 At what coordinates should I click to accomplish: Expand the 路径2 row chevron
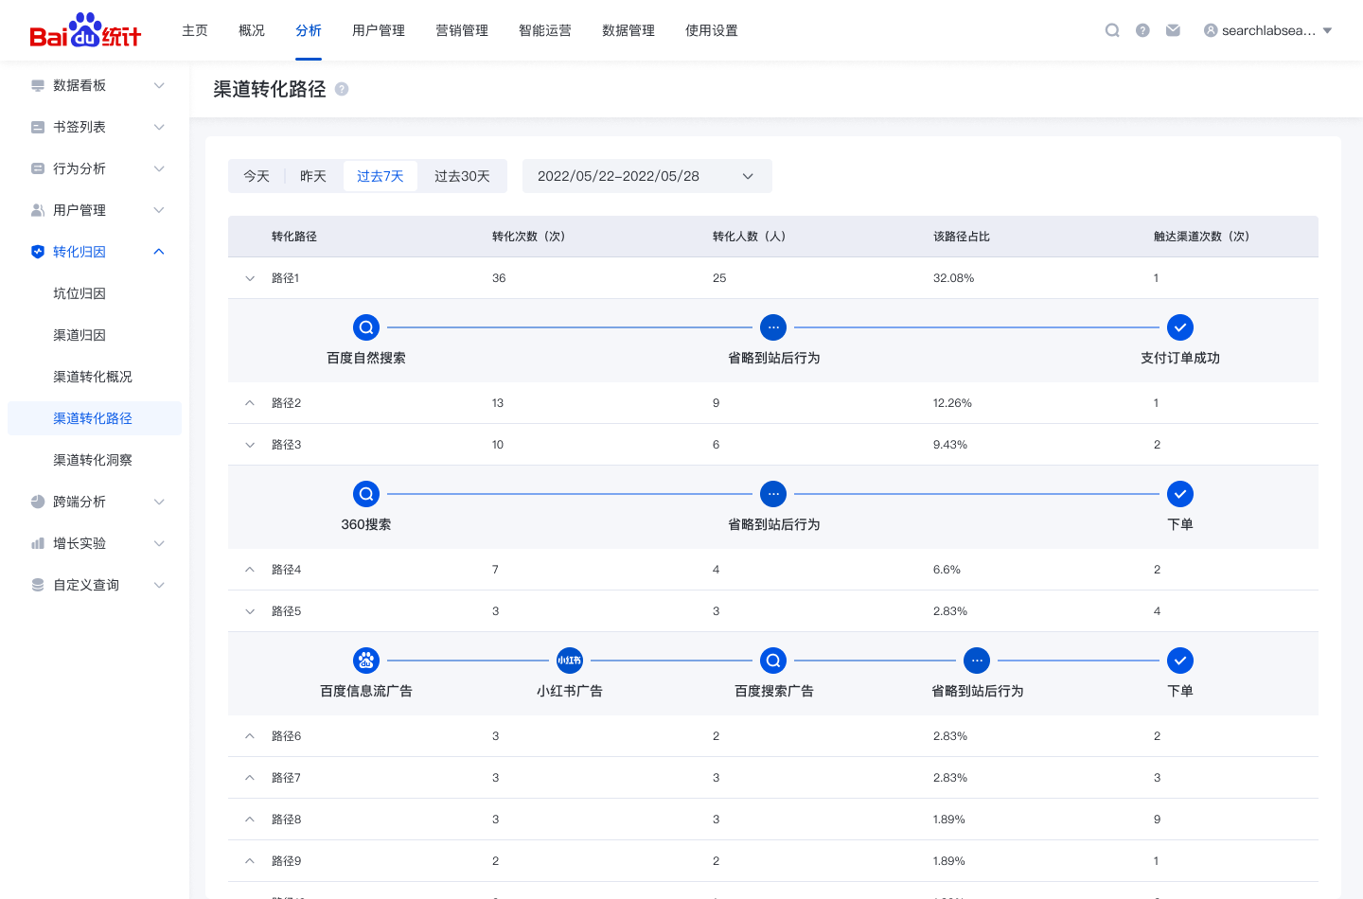point(250,403)
